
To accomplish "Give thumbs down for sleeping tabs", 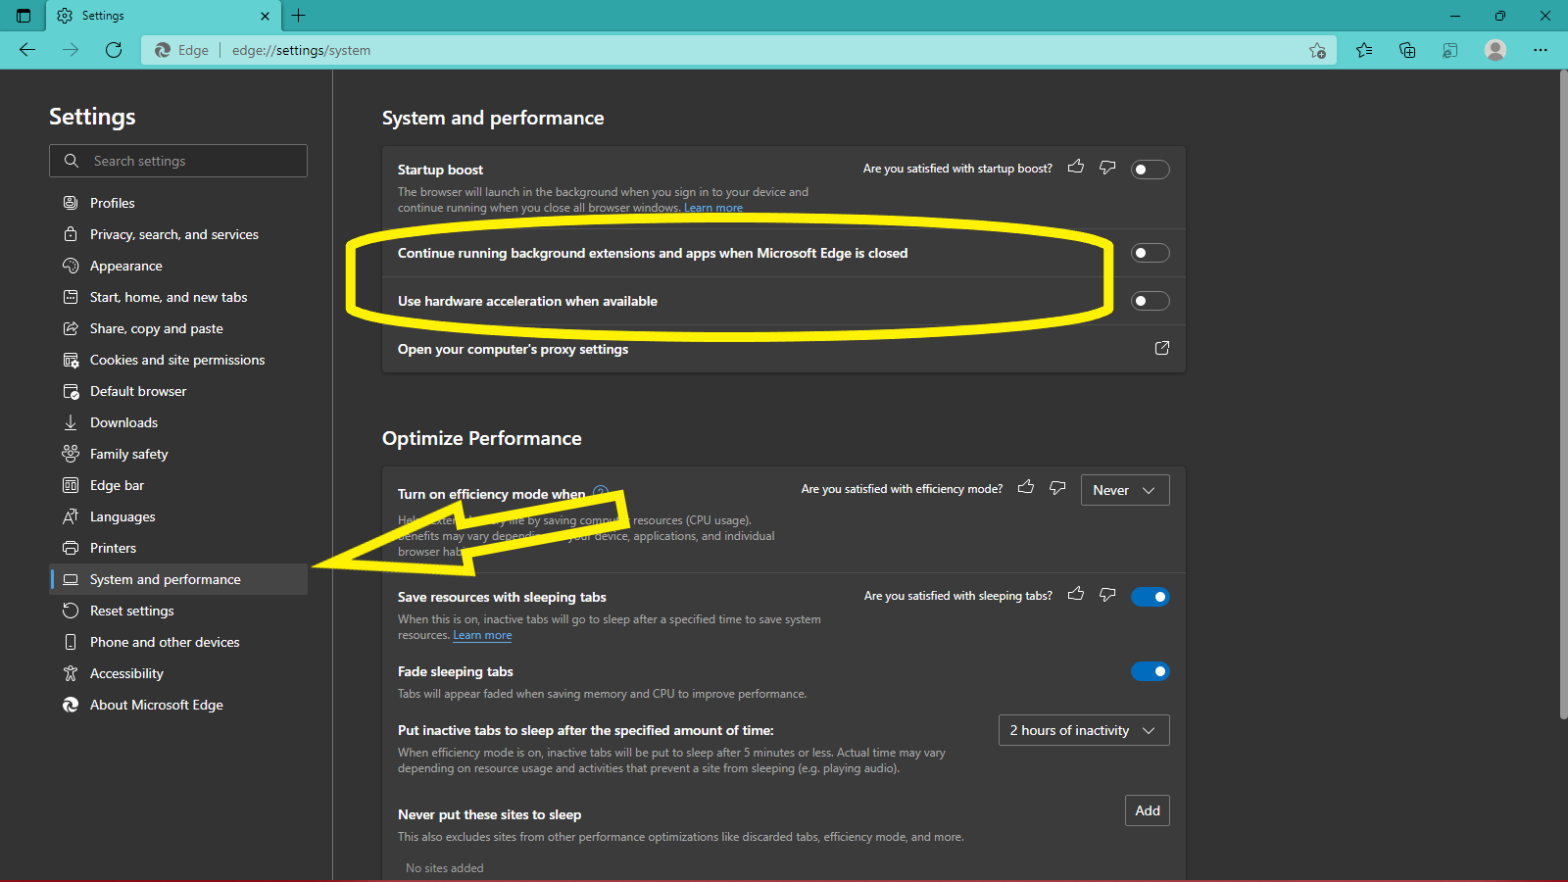I will [x=1107, y=594].
